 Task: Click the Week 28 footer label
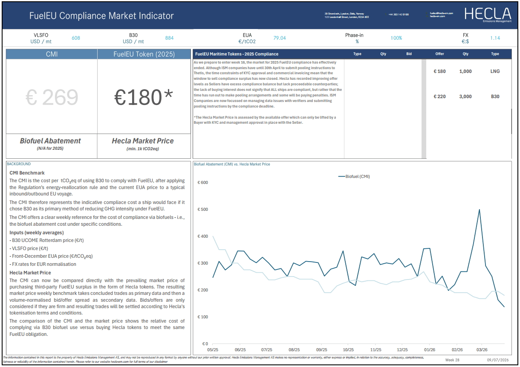click(452, 360)
